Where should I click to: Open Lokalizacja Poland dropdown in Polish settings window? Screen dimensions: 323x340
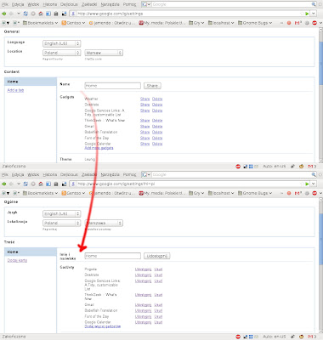pos(61,224)
